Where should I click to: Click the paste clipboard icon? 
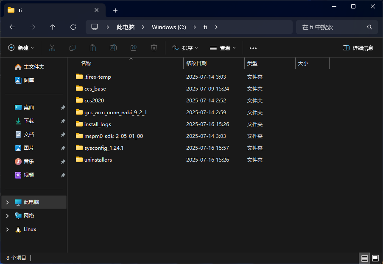pyautogui.click(x=93, y=48)
